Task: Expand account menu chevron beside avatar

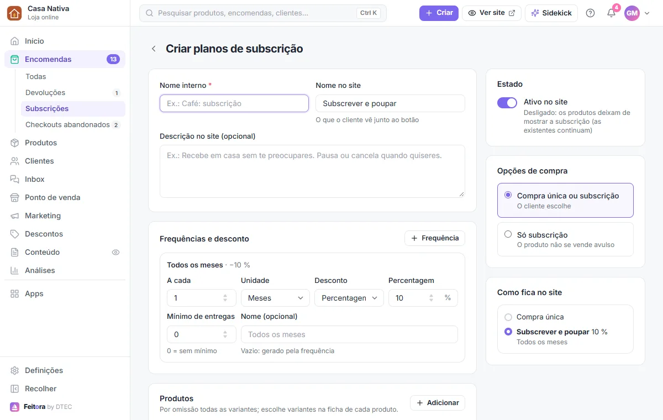Action: [647, 13]
